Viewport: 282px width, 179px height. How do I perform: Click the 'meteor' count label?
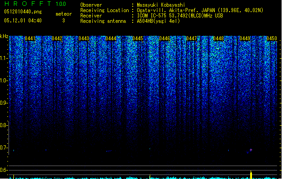pos(64,14)
